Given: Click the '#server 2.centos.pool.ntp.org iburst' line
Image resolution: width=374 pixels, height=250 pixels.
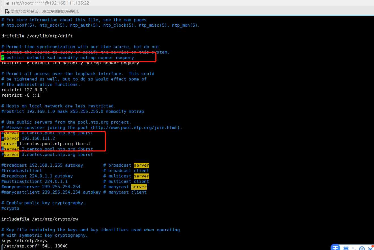Looking at the screenshot, I should (x=47, y=149).
